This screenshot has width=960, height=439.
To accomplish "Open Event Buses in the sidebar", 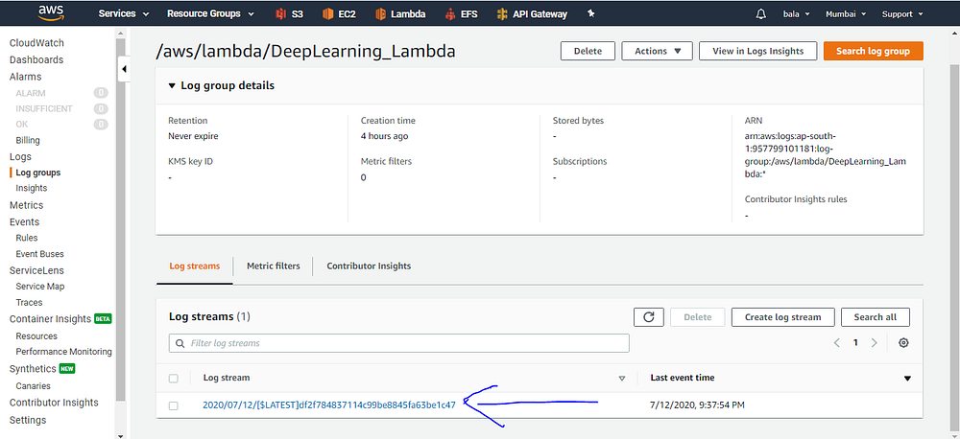I will (39, 254).
